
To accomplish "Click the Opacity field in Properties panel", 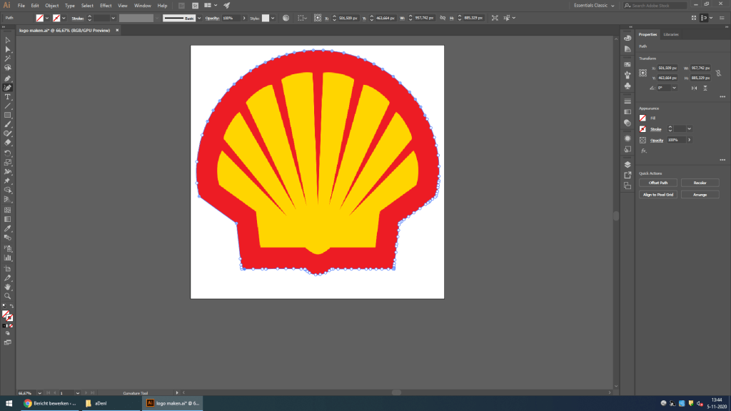I will pos(675,140).
